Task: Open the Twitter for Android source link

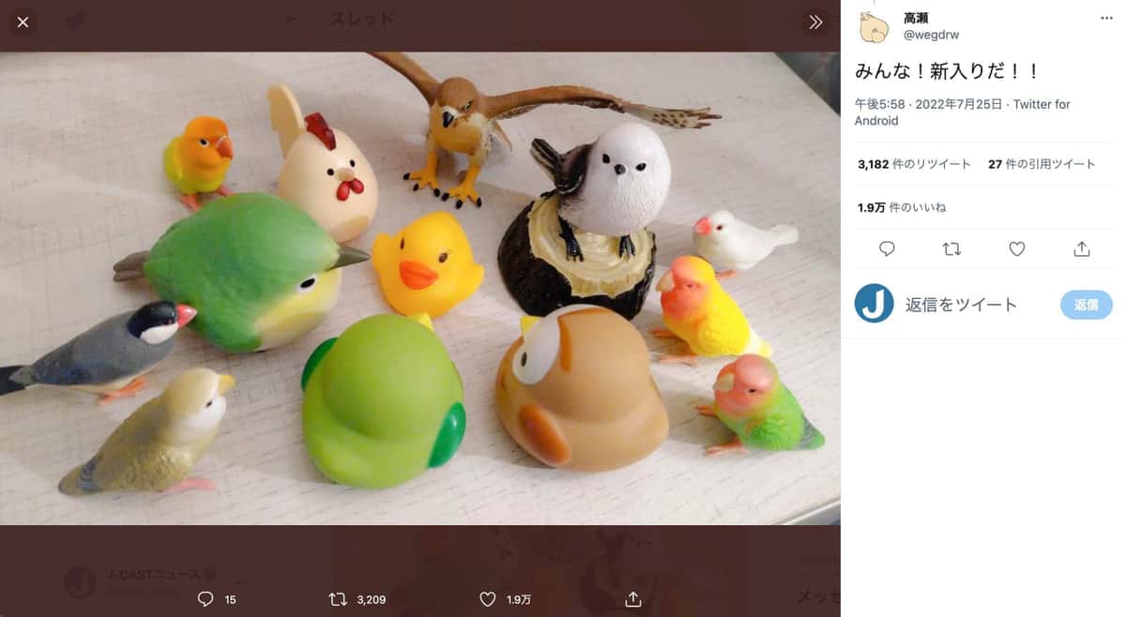Action: [x=962, y=113]
